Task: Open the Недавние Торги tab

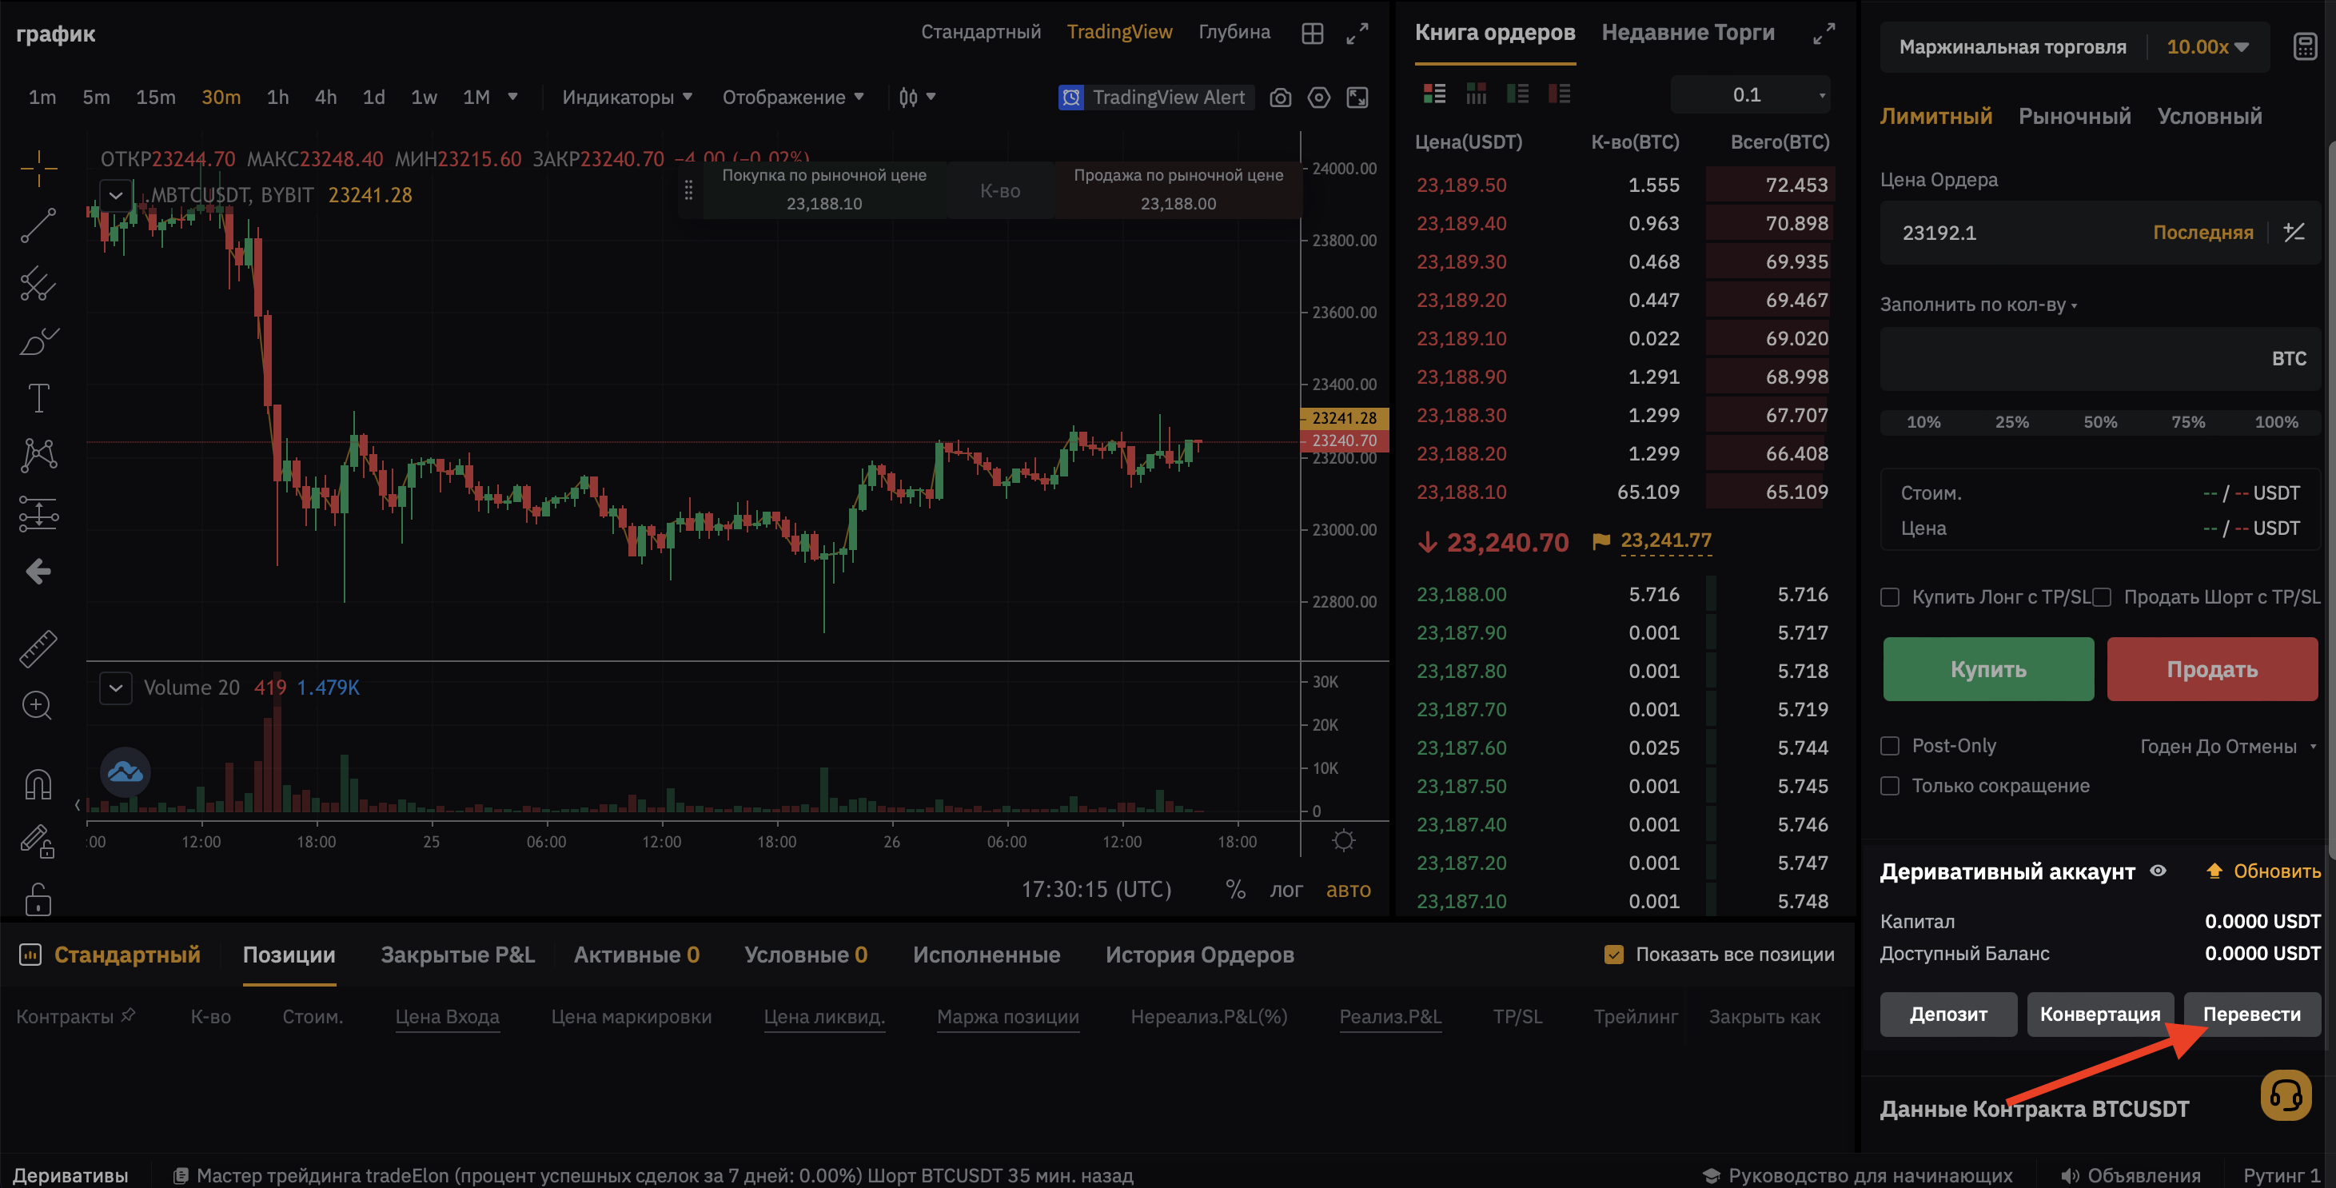Action: click(1688, 32)
